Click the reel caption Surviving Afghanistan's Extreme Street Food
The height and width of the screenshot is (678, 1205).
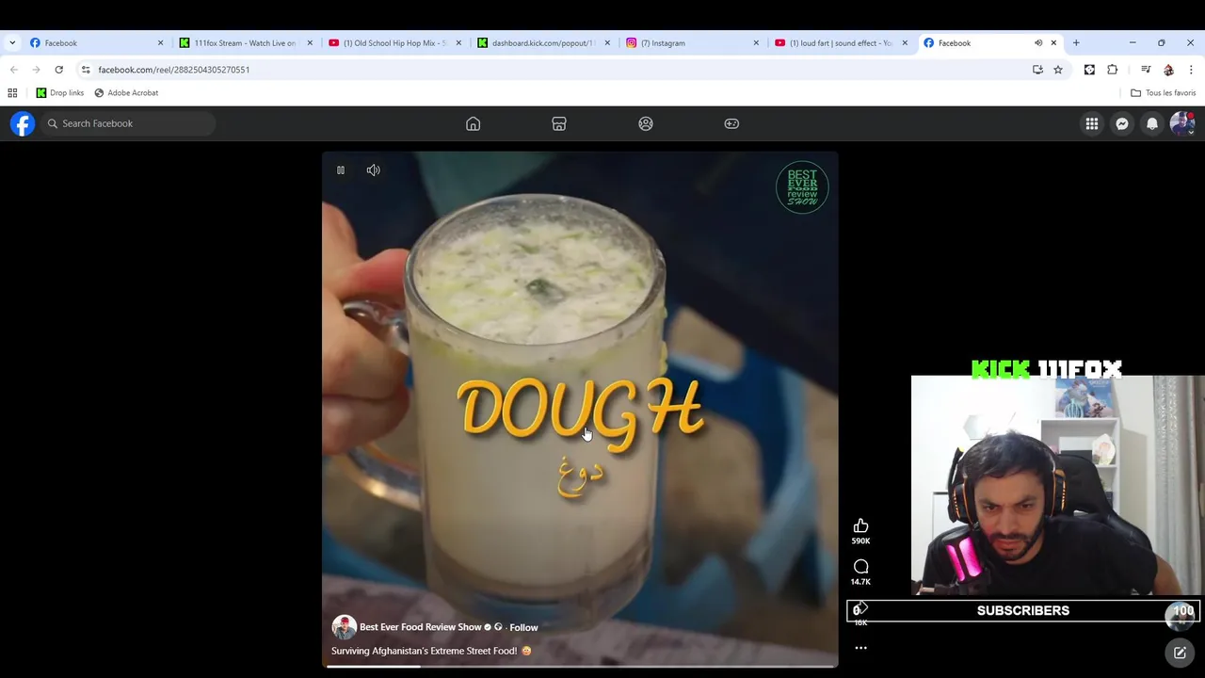tap(431, 651)
